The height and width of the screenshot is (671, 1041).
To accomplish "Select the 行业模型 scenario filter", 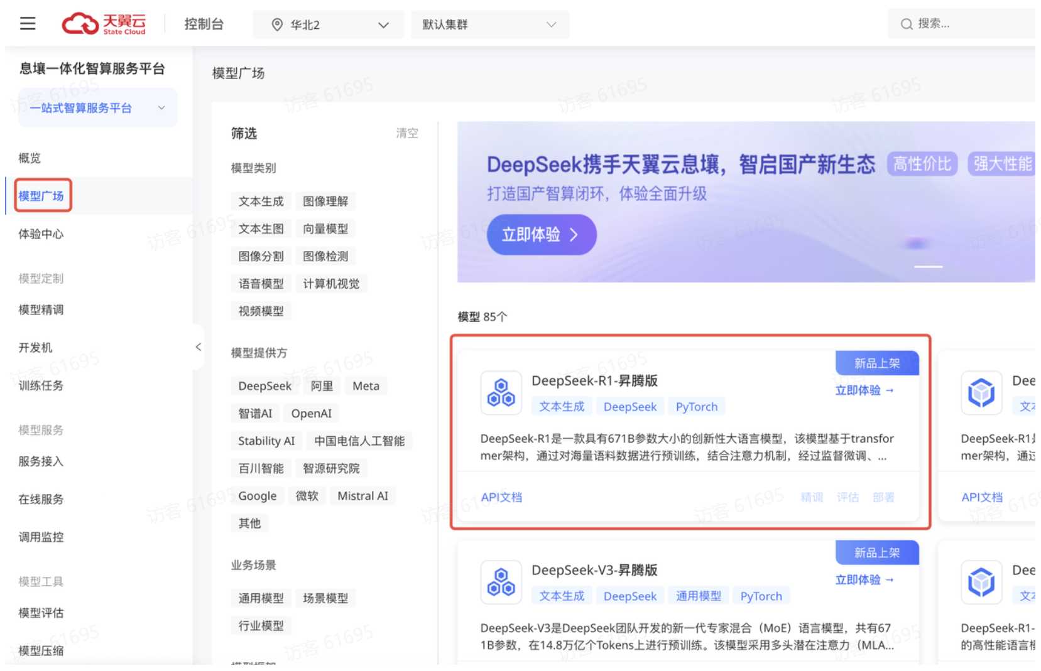I will click(x=261, y=625).
